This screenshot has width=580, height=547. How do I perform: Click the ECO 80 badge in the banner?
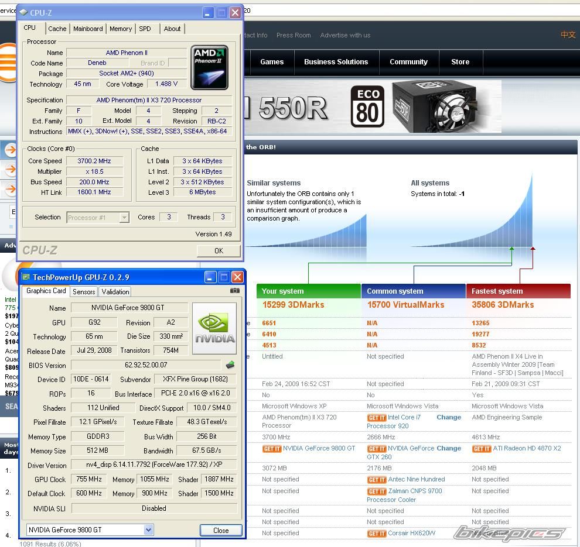(x=367, y=106)
